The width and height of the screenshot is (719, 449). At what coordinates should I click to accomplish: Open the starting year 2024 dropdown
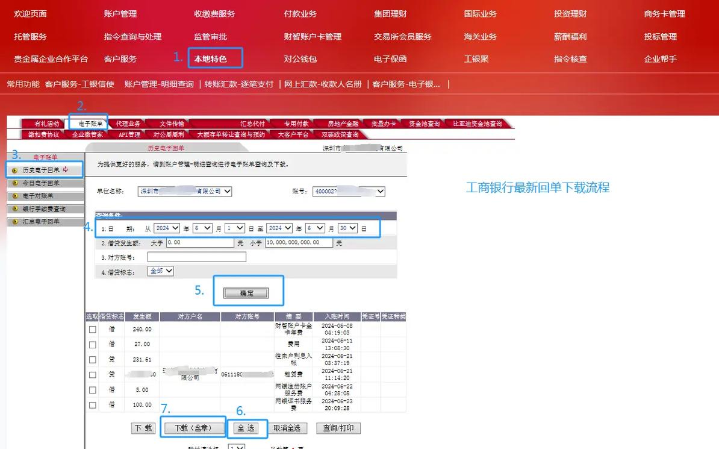(167, 228)
